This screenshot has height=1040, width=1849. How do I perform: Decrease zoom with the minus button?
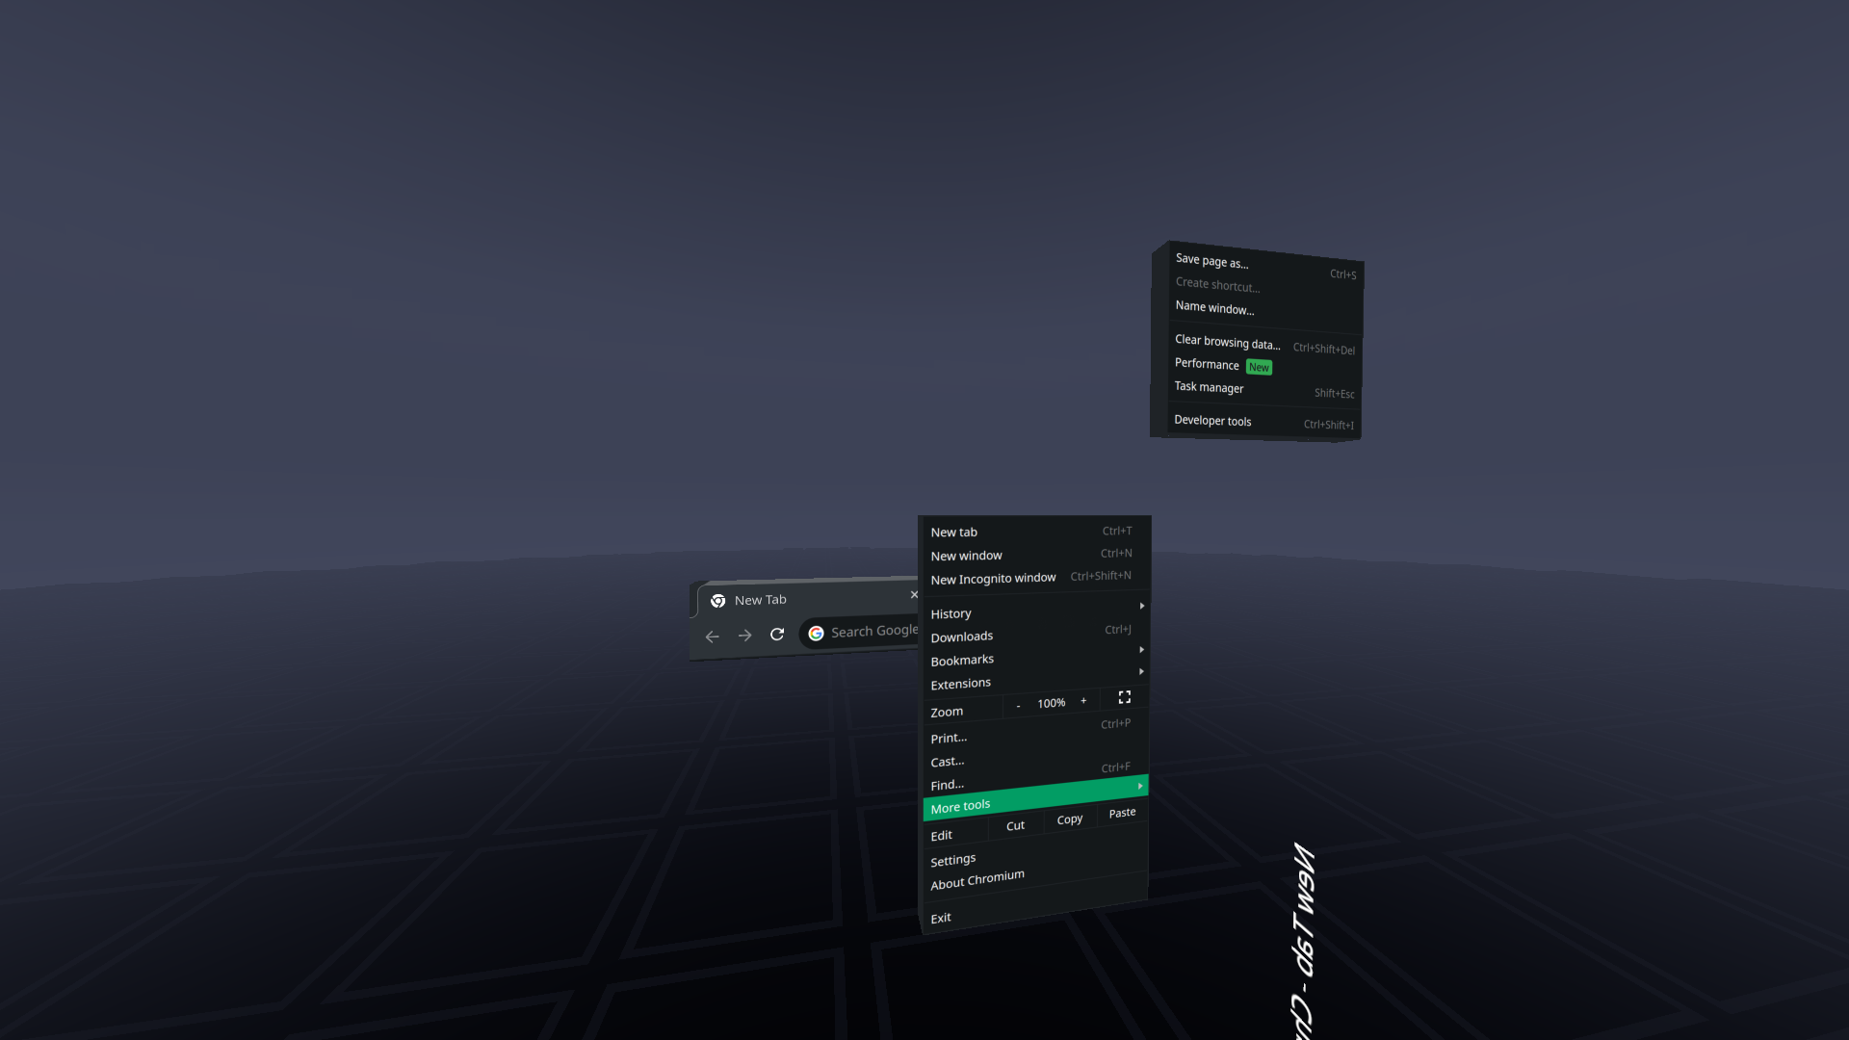coord(1018,706)
